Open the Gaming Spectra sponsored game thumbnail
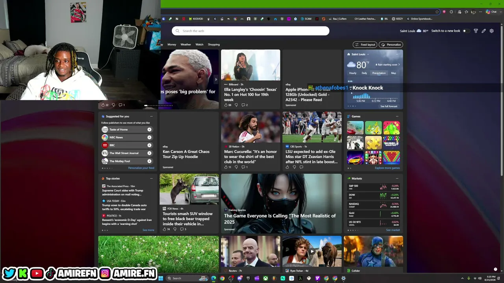504x283 pixels. pos(281,204)
